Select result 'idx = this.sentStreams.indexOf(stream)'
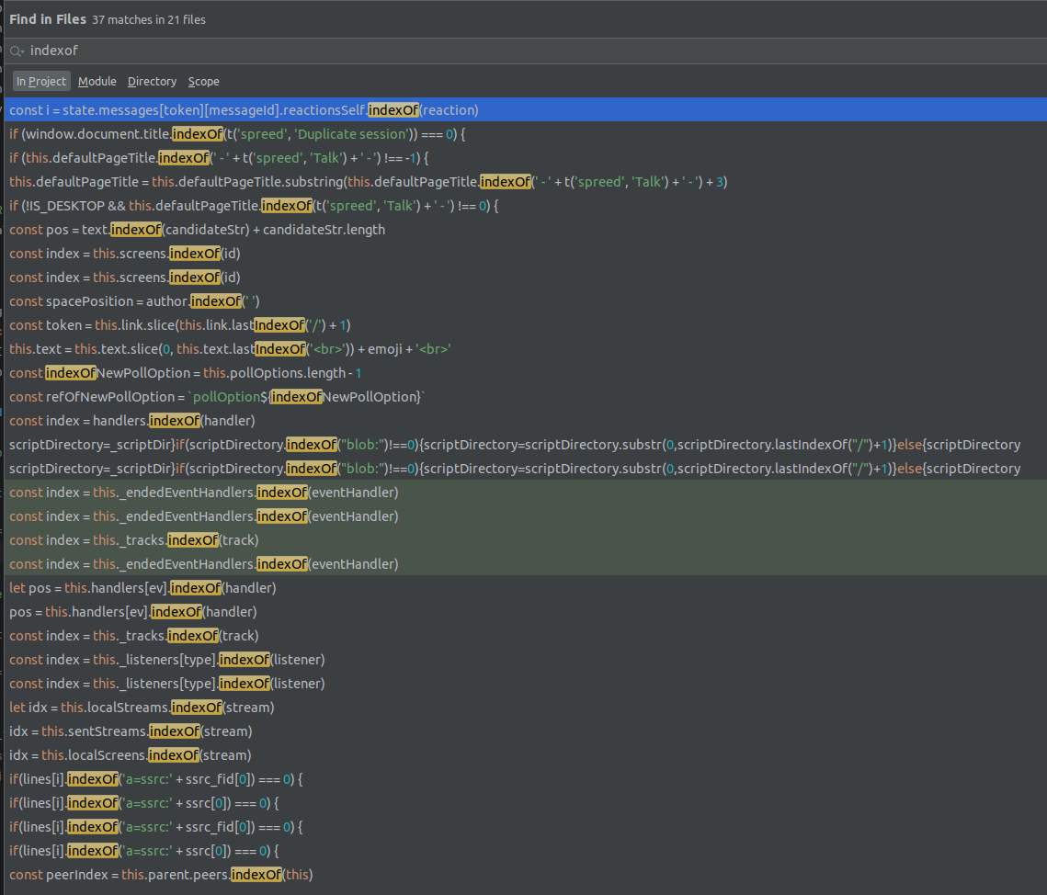1047x895 pixels. 526,731
